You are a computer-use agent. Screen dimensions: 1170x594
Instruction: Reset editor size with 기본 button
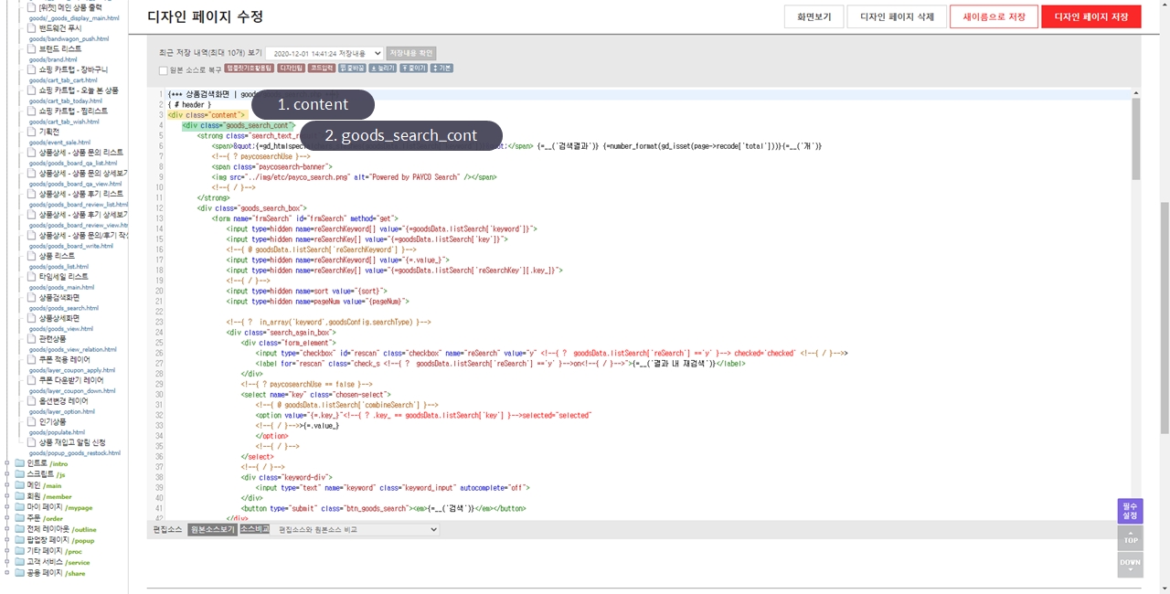point(441,69)
